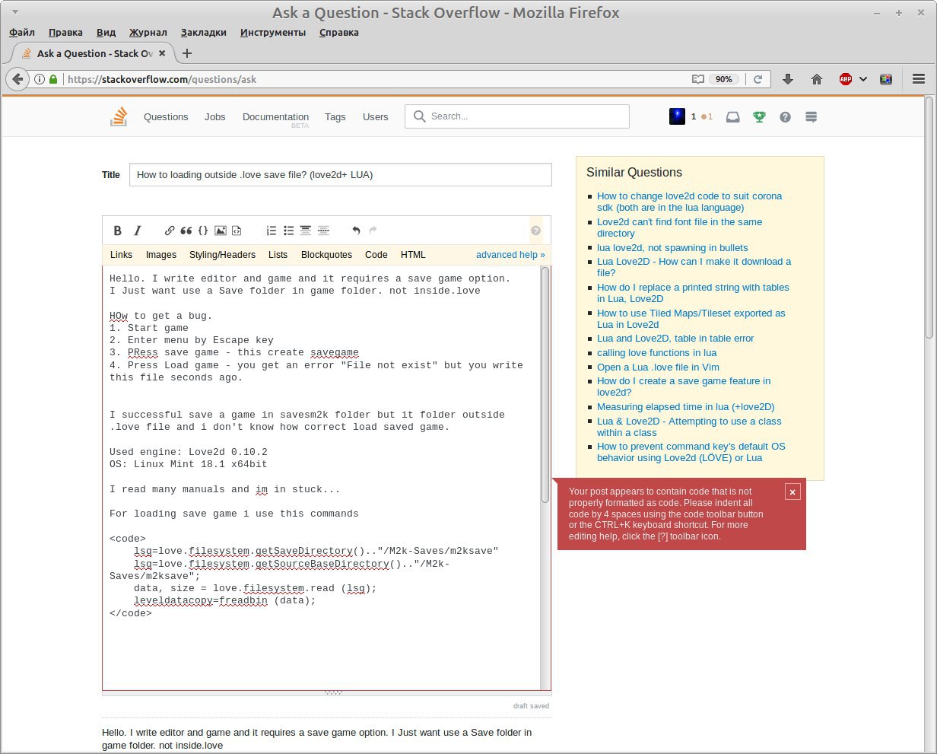The width and height of the screenshot is (937, 754).
Task: Insert a hyperlink using the link icon
Action: pyautogui.click(x=170, y=231)
